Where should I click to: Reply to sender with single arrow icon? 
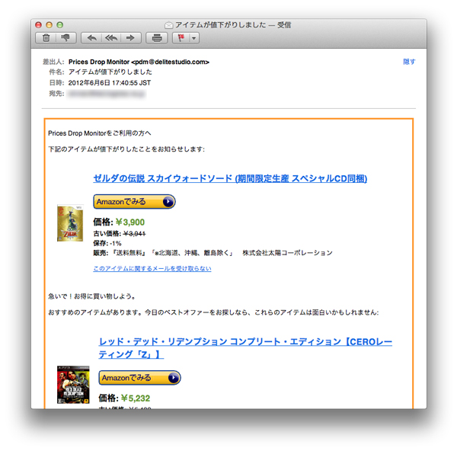click(91, 38)
